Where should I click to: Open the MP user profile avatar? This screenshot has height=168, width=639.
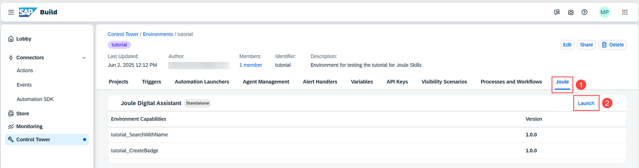[x=604, y=12]
